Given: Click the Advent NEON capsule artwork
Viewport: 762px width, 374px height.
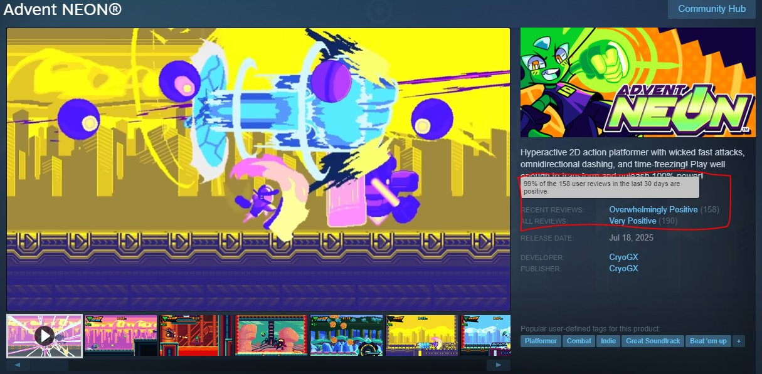Looking at the screenshot, I should click(x=638, y=82).
